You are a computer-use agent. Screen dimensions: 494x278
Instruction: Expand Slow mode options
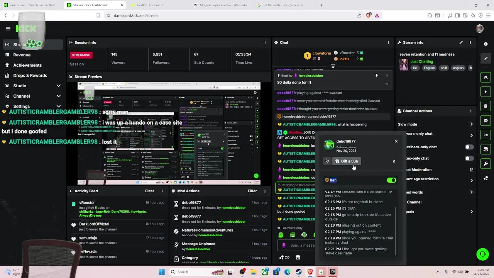coord(471,124)
